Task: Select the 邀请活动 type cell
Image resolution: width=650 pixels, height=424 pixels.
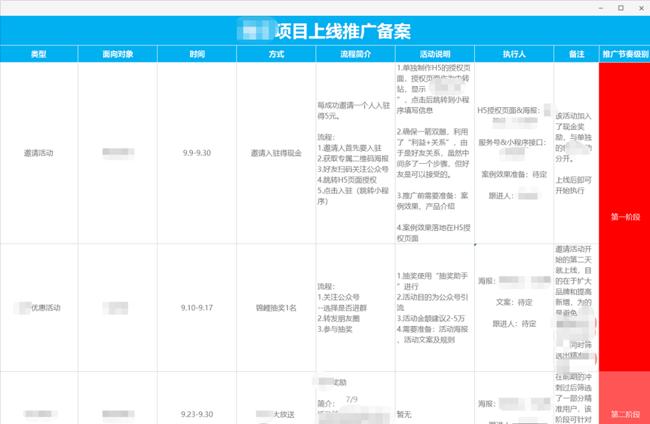Action: point(38,153)
